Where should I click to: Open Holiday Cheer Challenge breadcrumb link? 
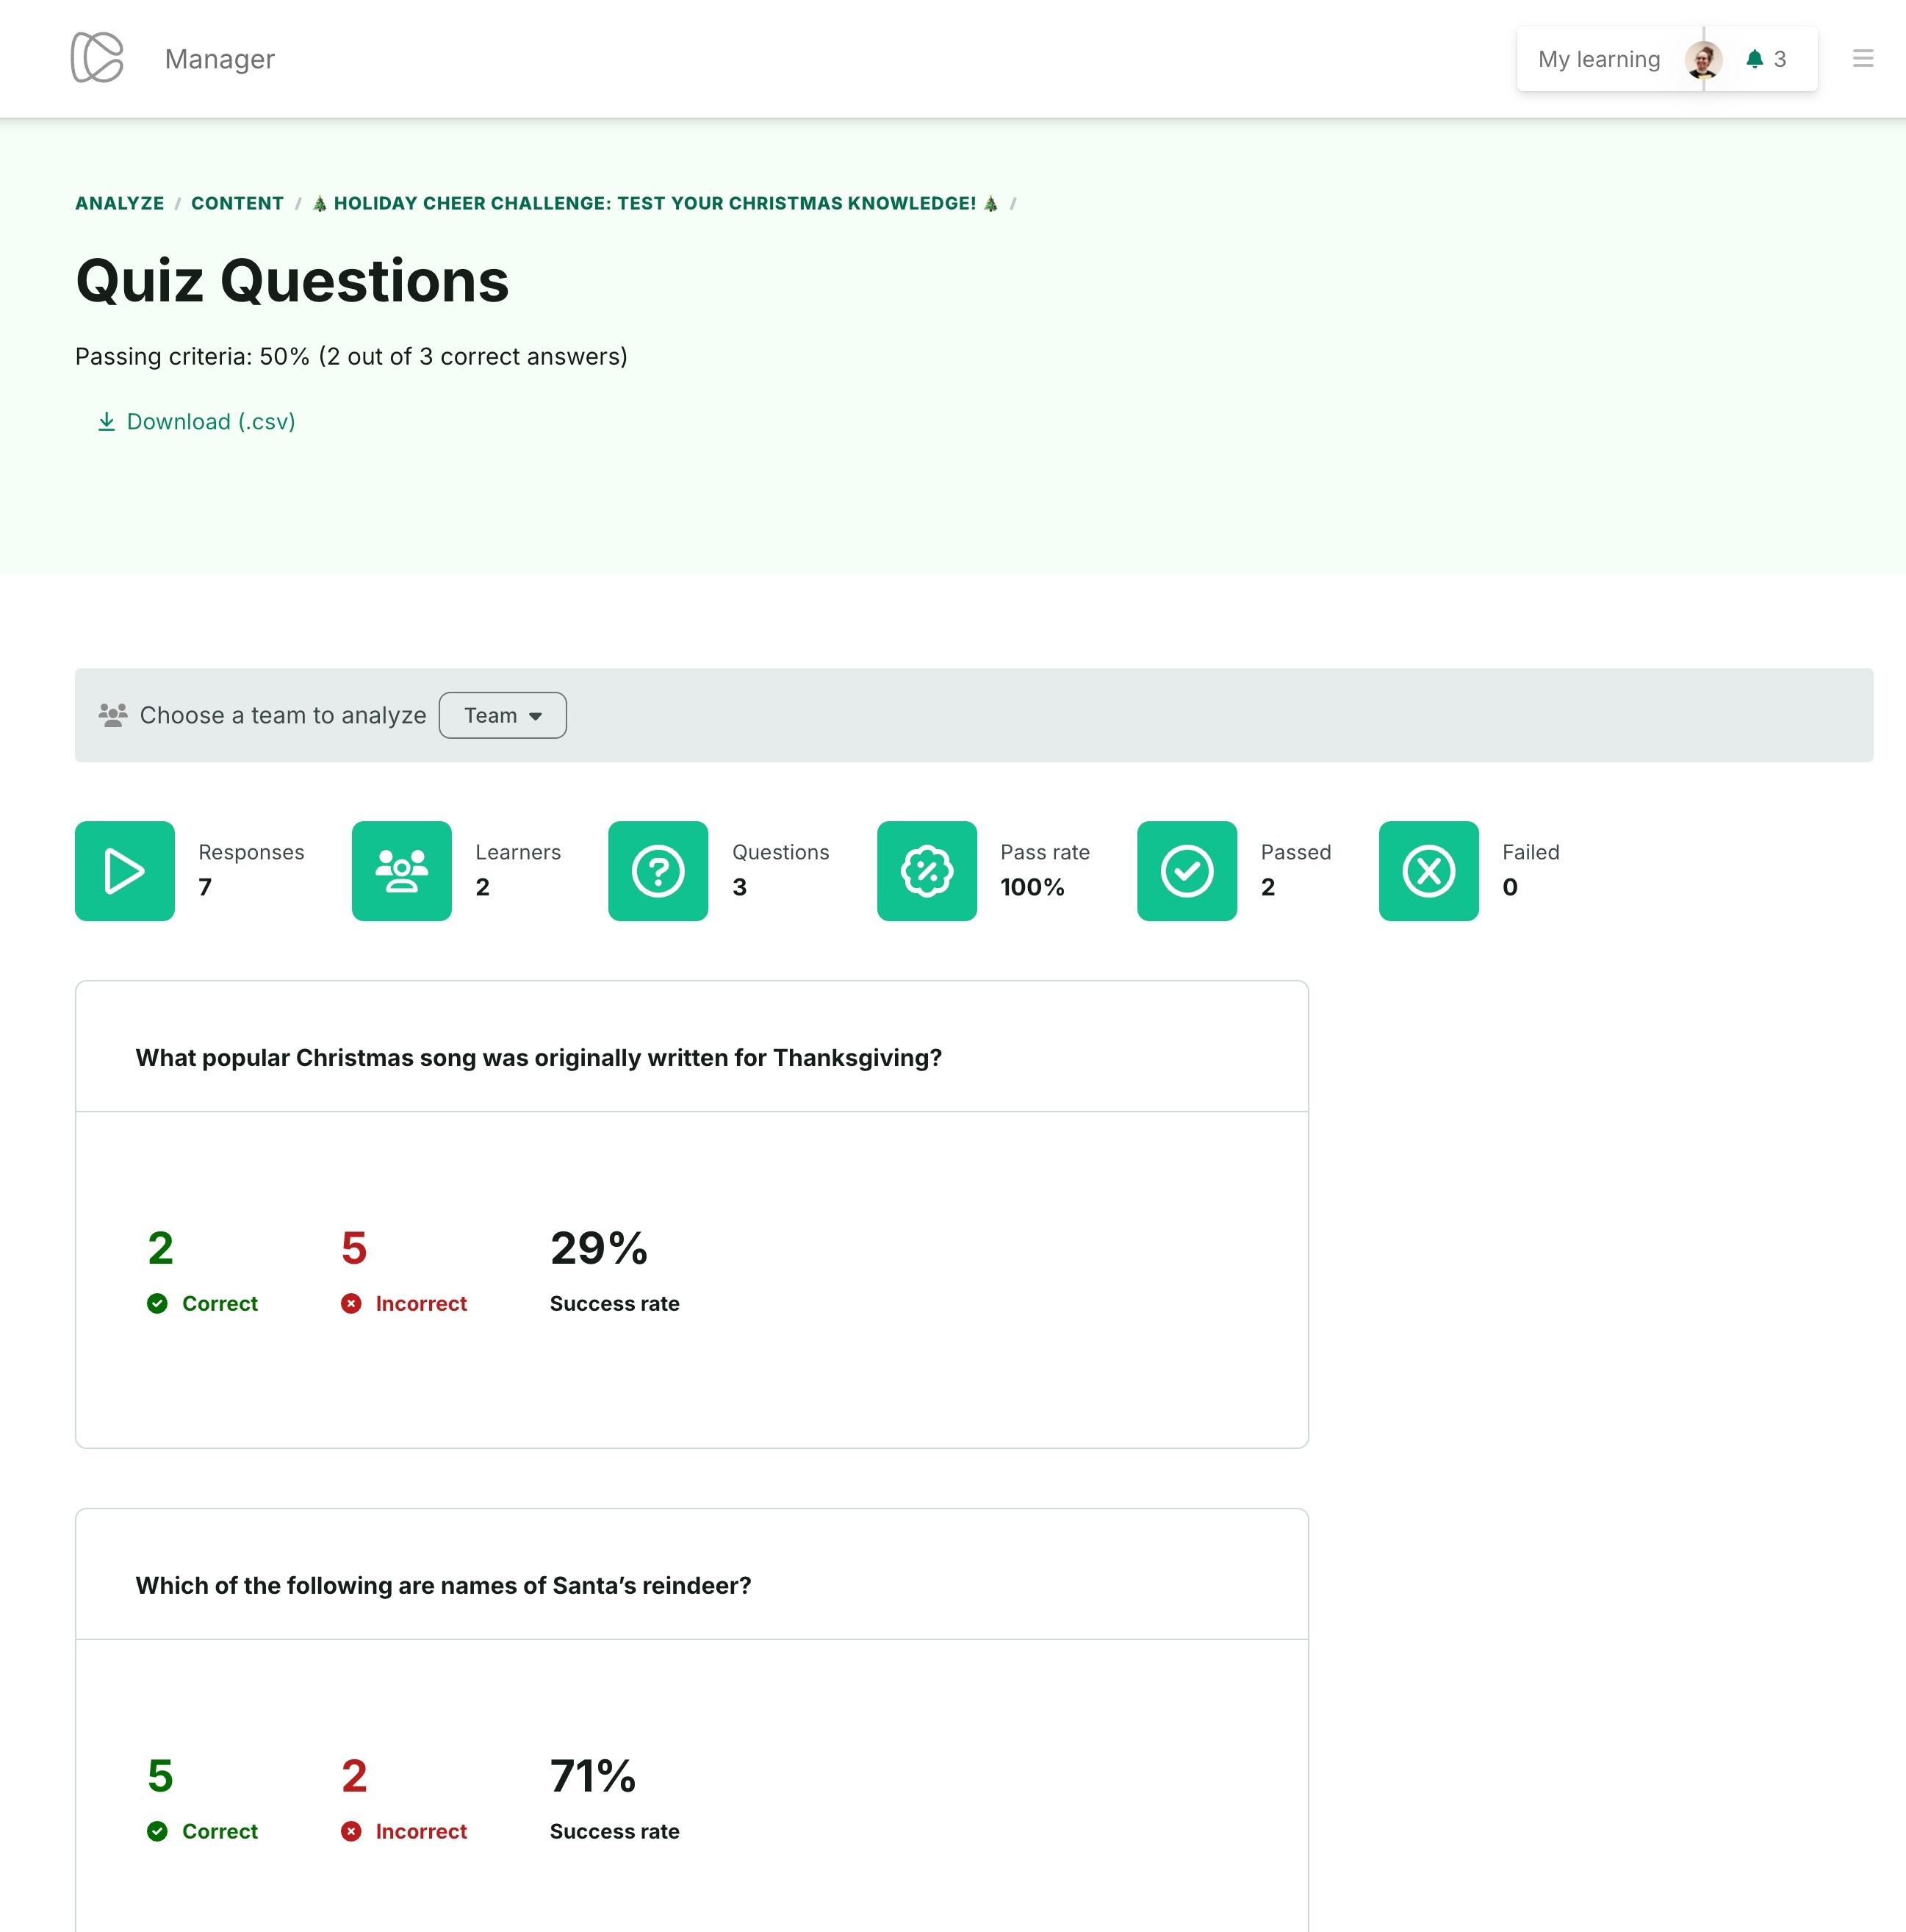(x=655, y=203)
